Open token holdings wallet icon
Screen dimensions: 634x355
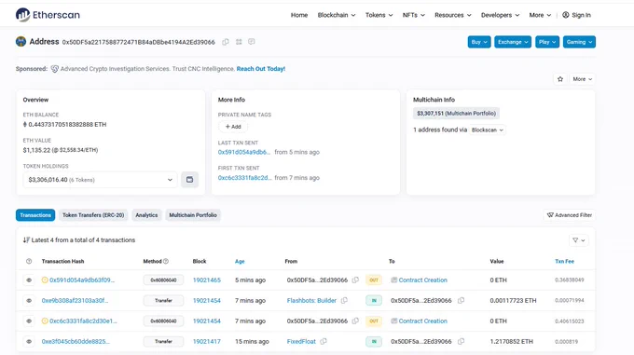189,179
